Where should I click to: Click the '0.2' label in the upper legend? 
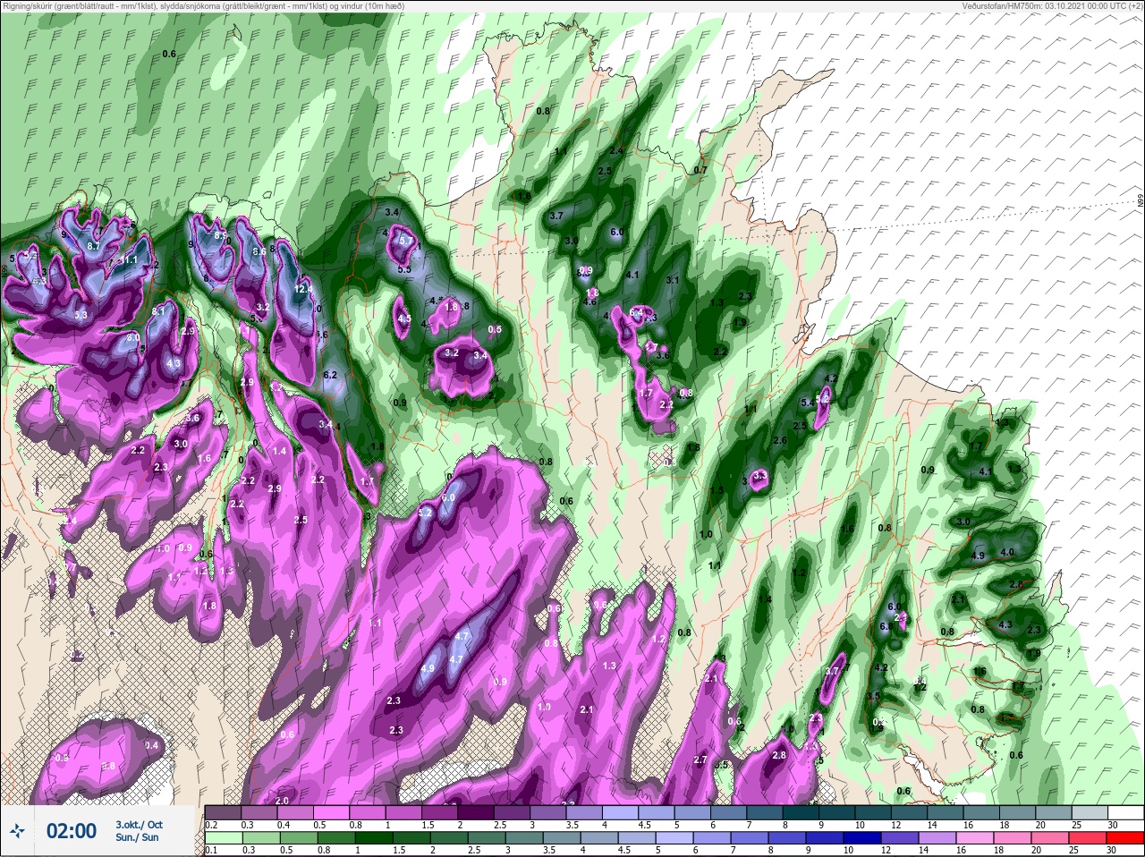click(212, 824)
